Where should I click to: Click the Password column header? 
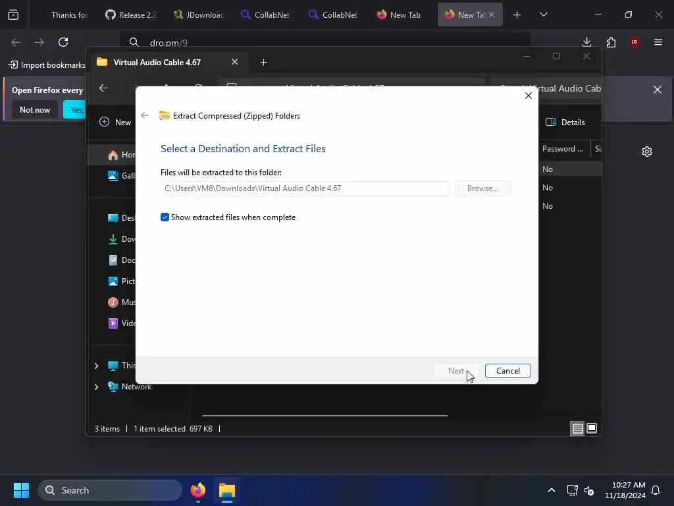pyautogui.click(x=563, y=149)
